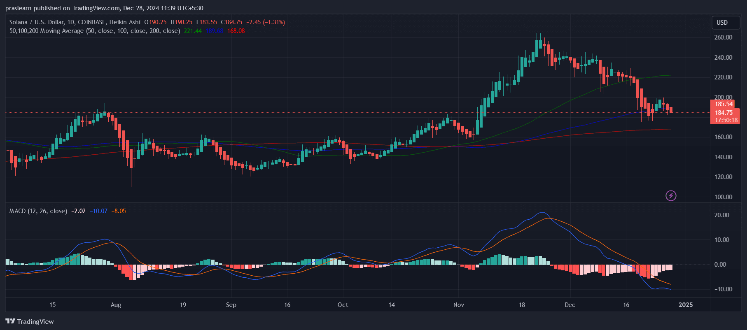Click the TradingView logo at bottom
The image size is (747, 330).
tap(30, 321)
